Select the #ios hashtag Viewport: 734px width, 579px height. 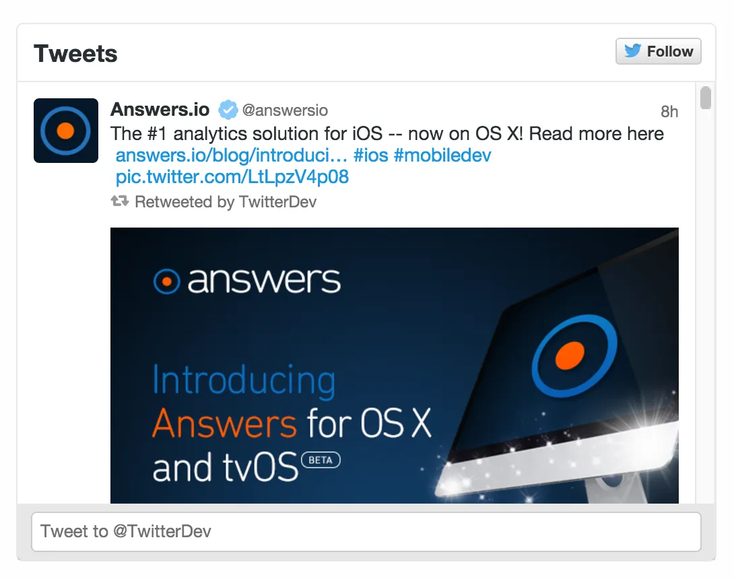click(371, 156)
